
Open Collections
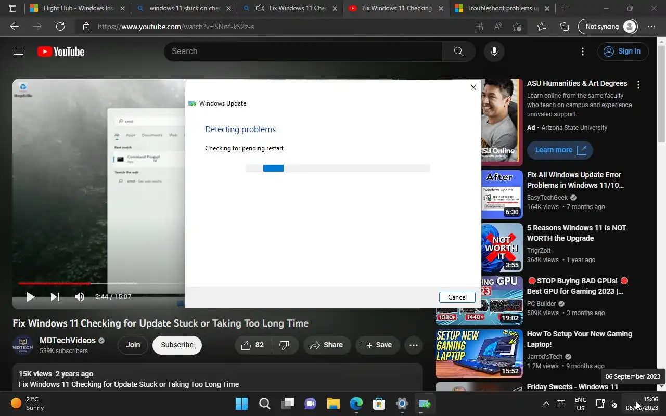[565, 27]
